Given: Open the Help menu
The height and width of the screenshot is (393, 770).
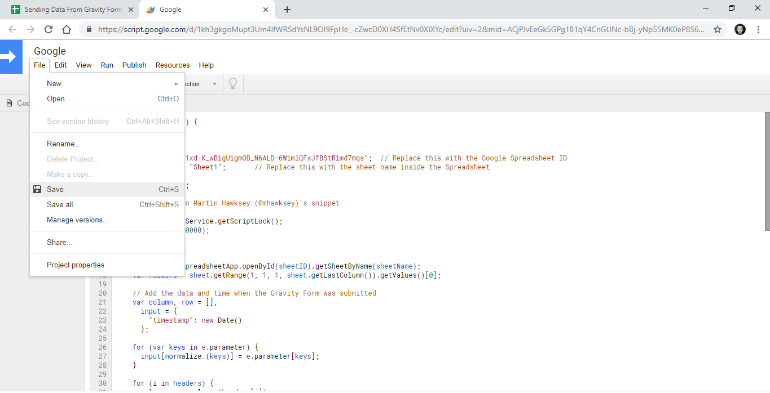Looking at the screenshot, I should pos(206,65).
